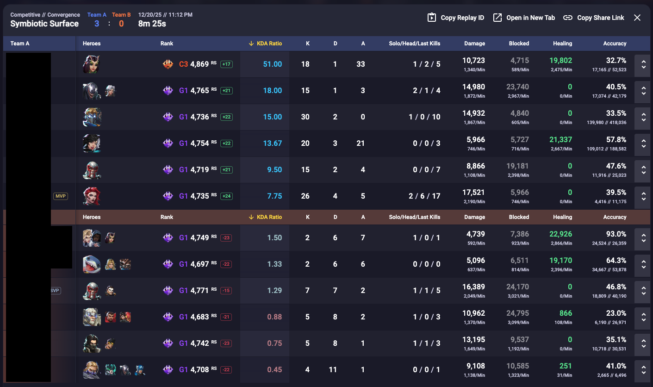The height and width of the screenshot is (387, 653).
Task: Click the Team A column header
Action: point(20,44)
